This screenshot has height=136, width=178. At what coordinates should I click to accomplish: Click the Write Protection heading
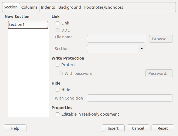click(68, 58)
